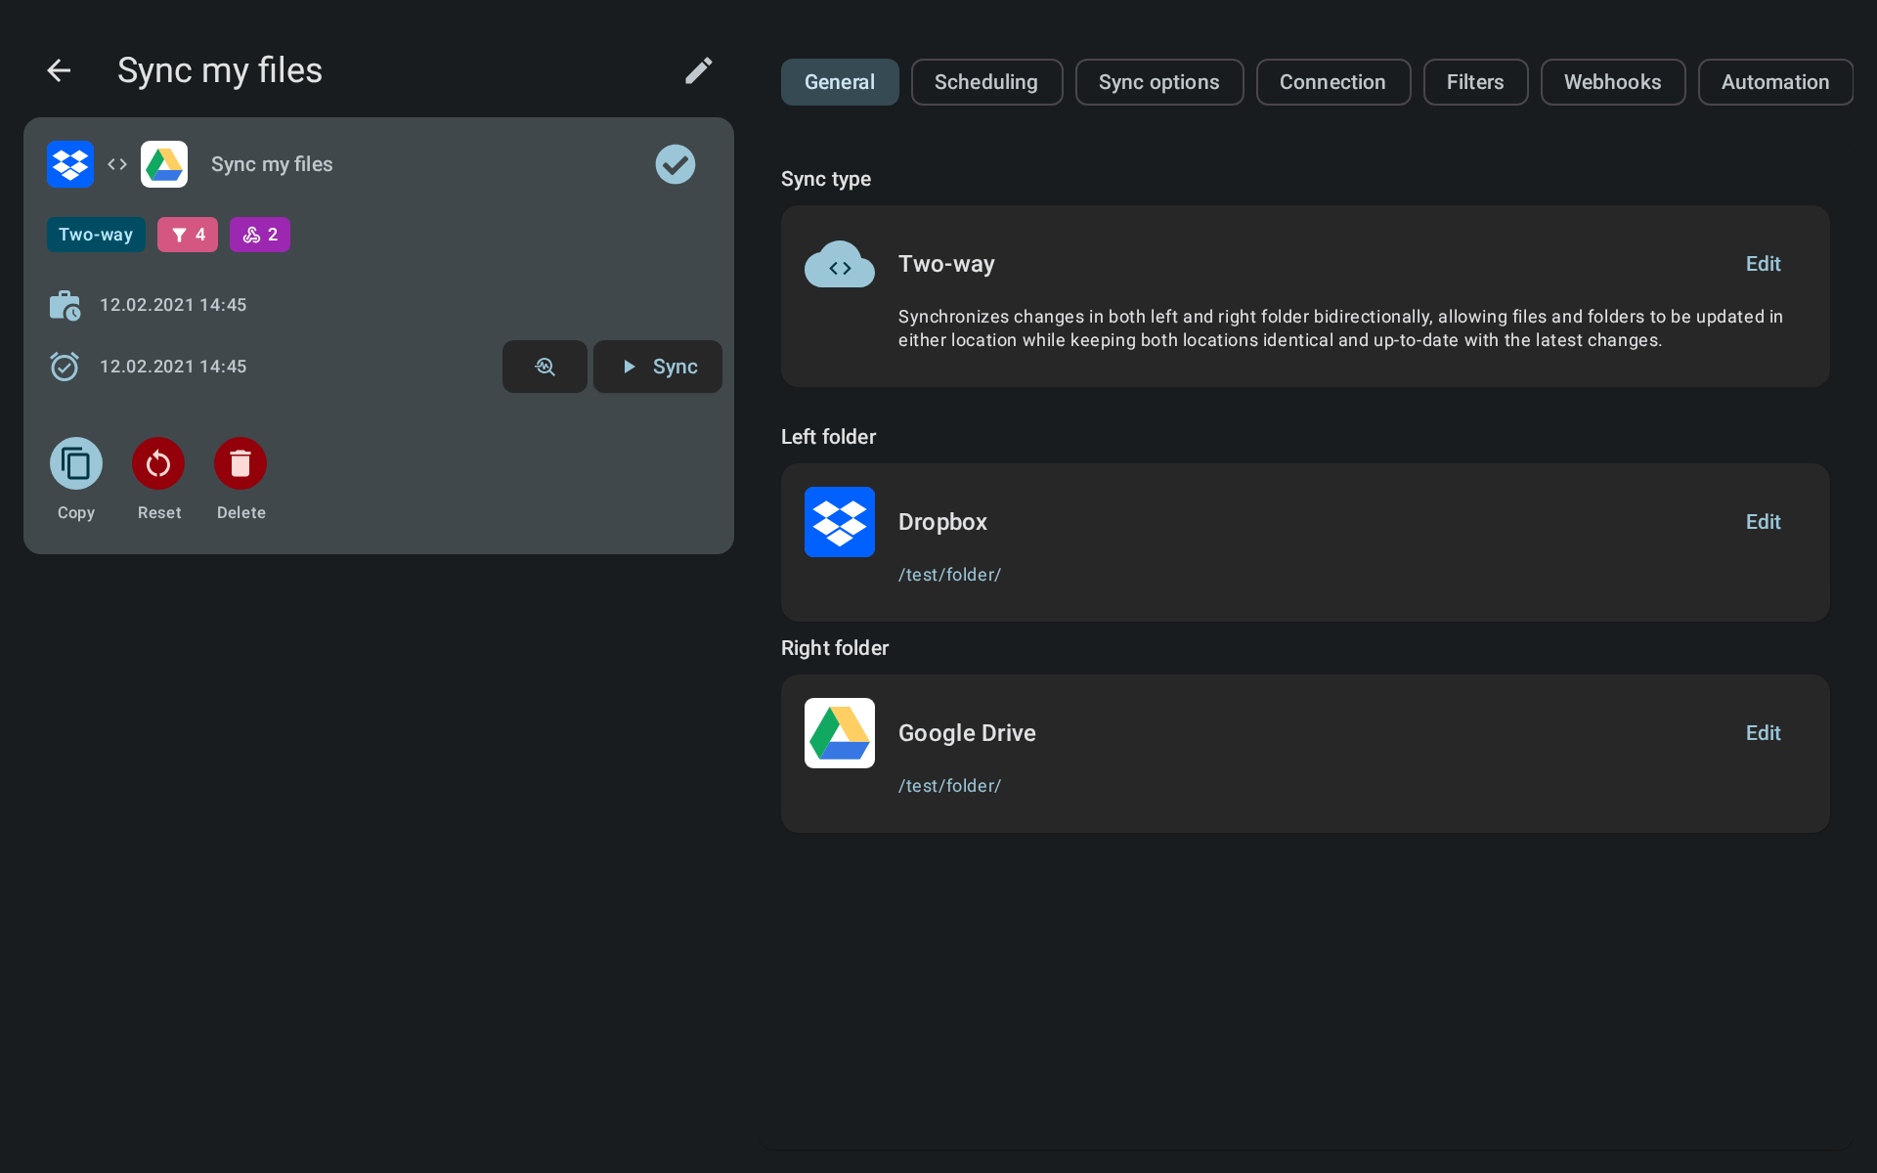Click the 'Sync my files' page heading
This screenshot has height=1173, width=1877.
[x=220, y=70]
